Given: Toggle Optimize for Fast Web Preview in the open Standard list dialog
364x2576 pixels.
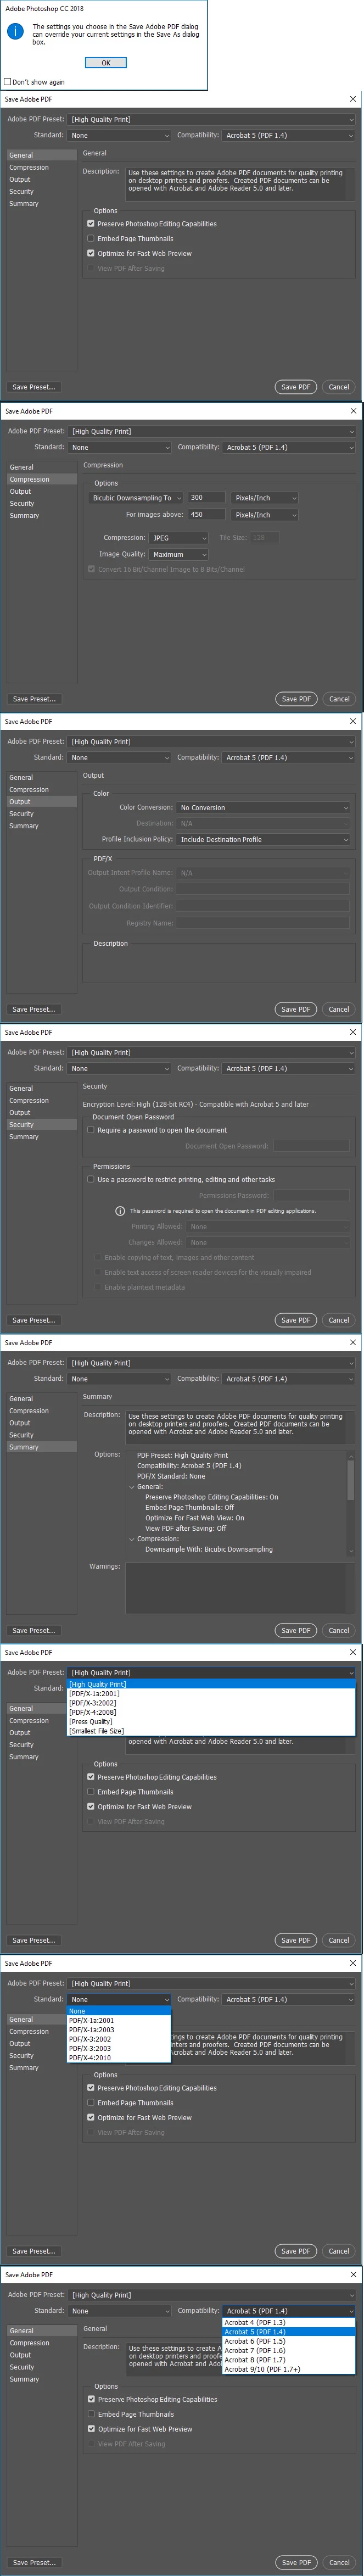Looking at the screenshot, I should tap(91, 2117).
